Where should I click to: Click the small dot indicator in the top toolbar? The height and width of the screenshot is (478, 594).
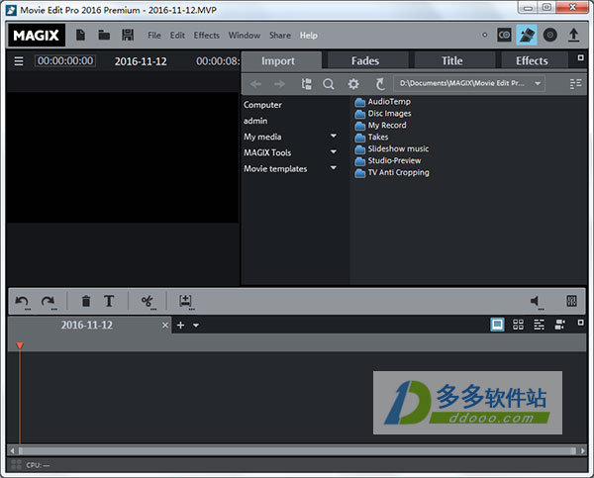(484, 36)
